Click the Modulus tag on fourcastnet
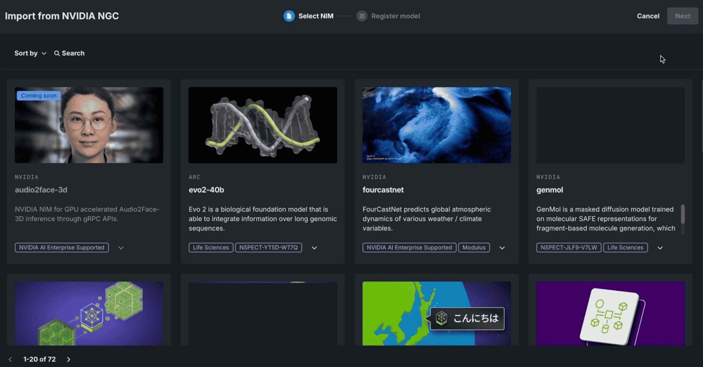 point(474,248)
